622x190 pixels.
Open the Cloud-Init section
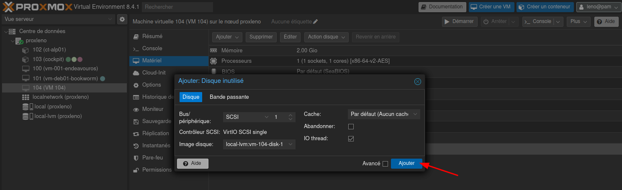coord(154,73)
